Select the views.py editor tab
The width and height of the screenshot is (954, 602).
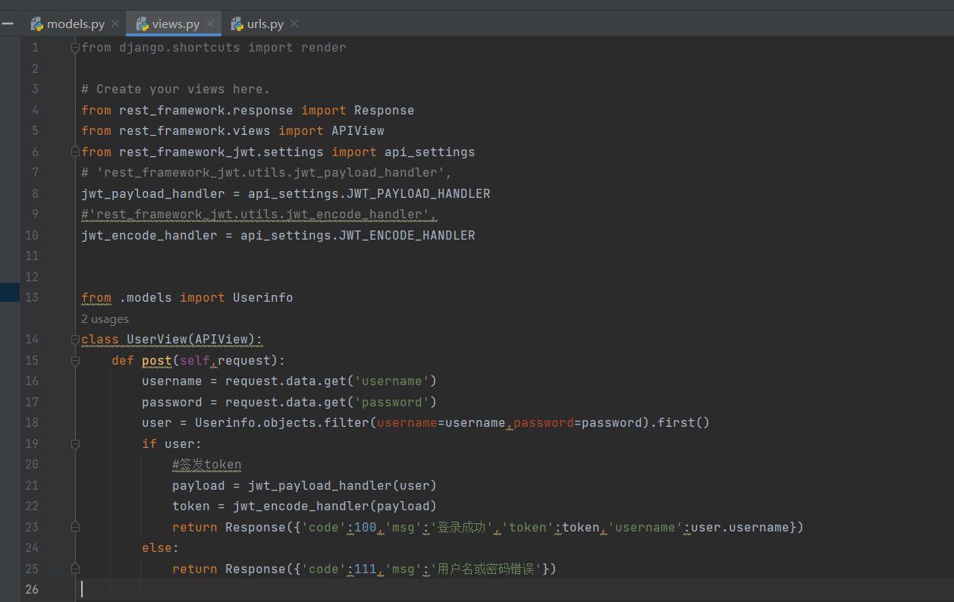click(175, 24)
